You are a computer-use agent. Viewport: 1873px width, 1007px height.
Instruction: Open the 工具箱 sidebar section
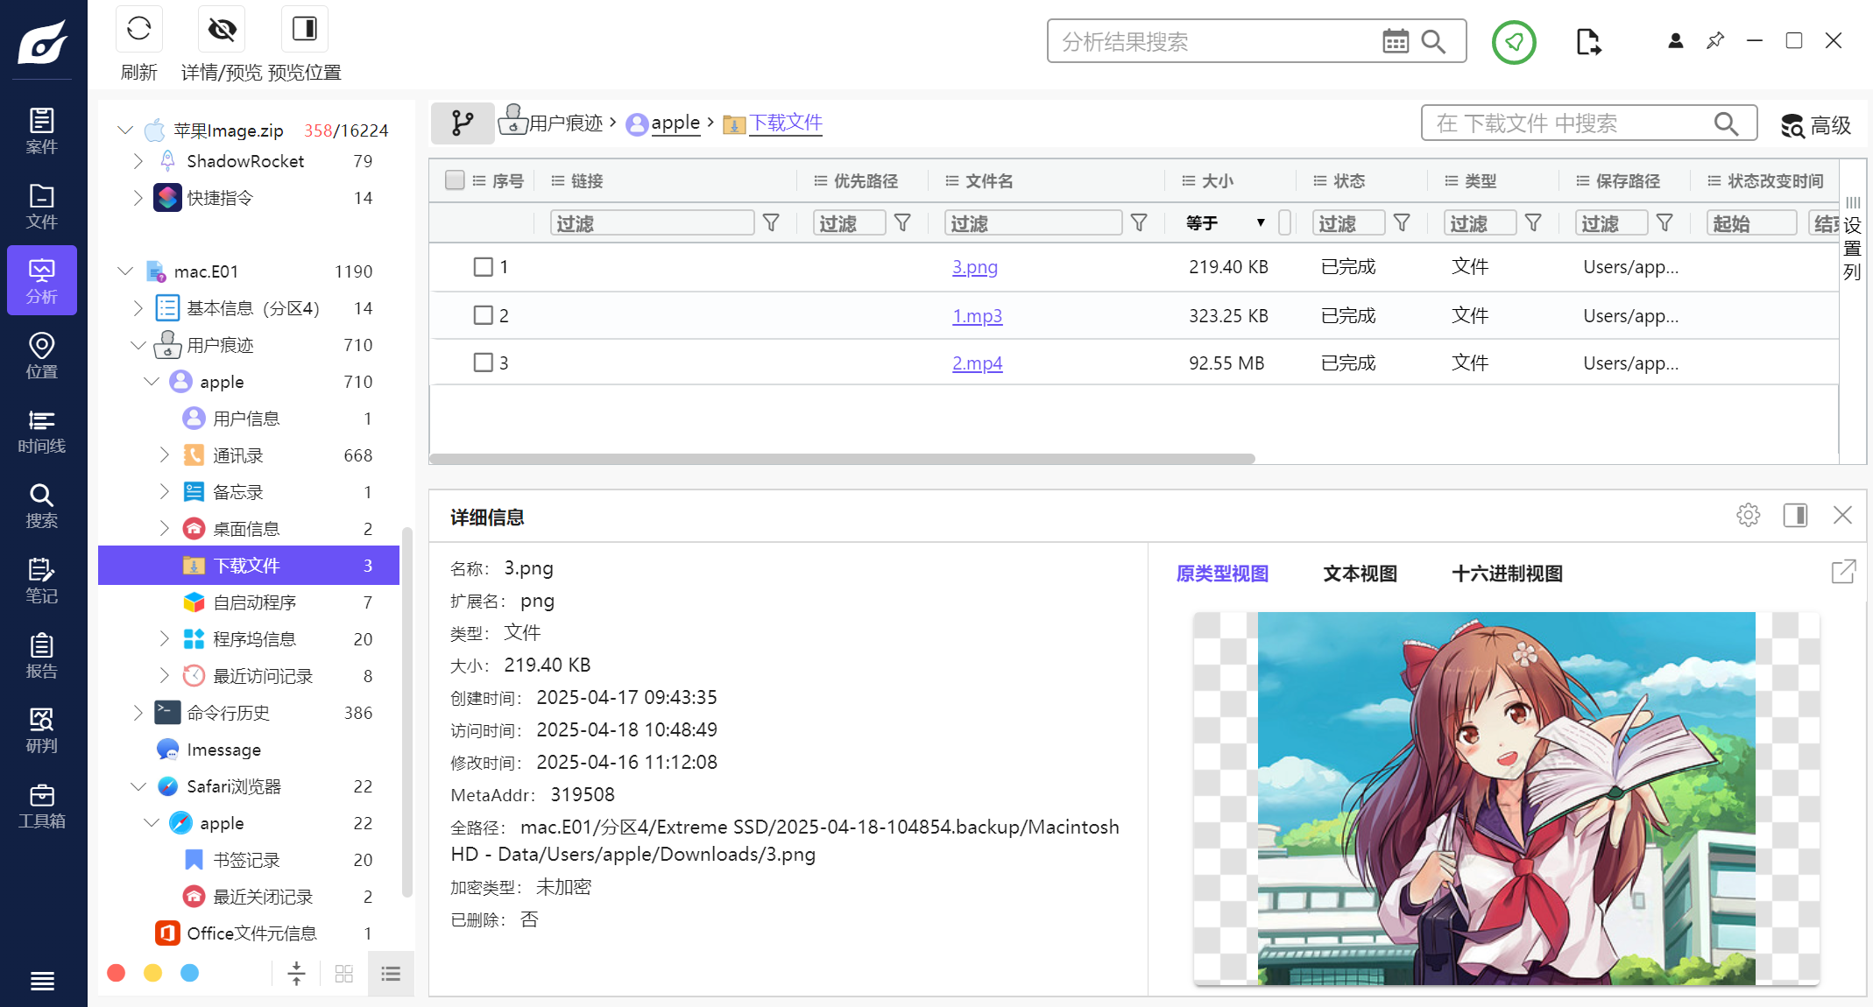42,806
